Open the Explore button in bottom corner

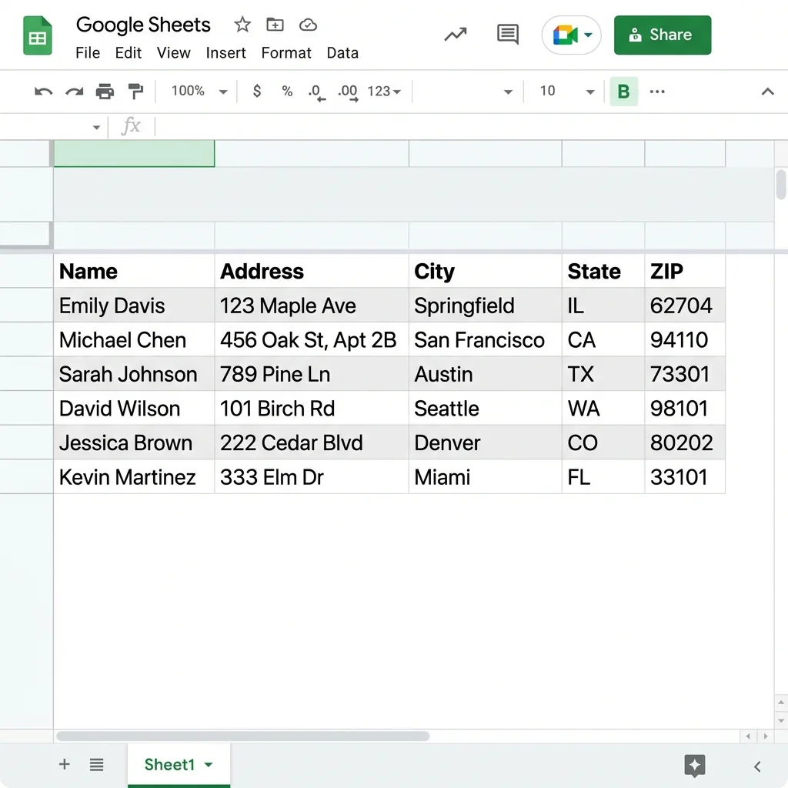694,765
